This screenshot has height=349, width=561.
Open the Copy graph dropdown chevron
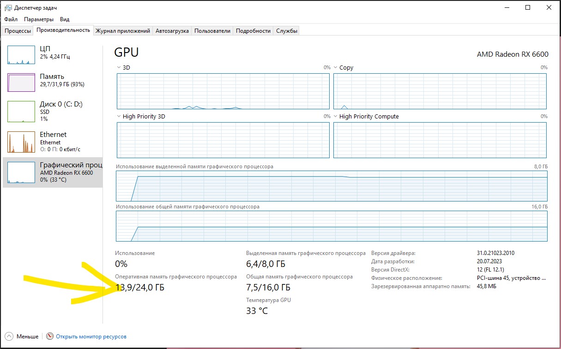[x=336, y=67]
